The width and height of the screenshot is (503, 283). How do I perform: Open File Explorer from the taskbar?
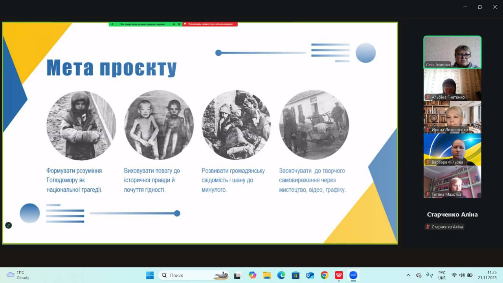coord(267,275)
